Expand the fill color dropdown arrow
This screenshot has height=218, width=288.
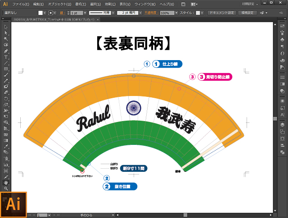[45, 13]
